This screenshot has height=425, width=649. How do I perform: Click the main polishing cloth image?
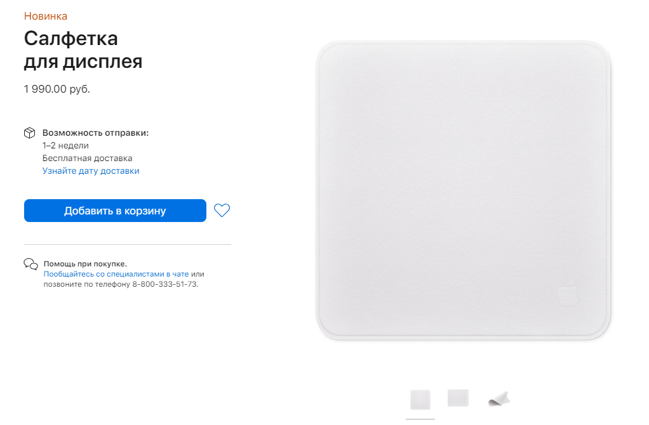(x=464, y=190)
